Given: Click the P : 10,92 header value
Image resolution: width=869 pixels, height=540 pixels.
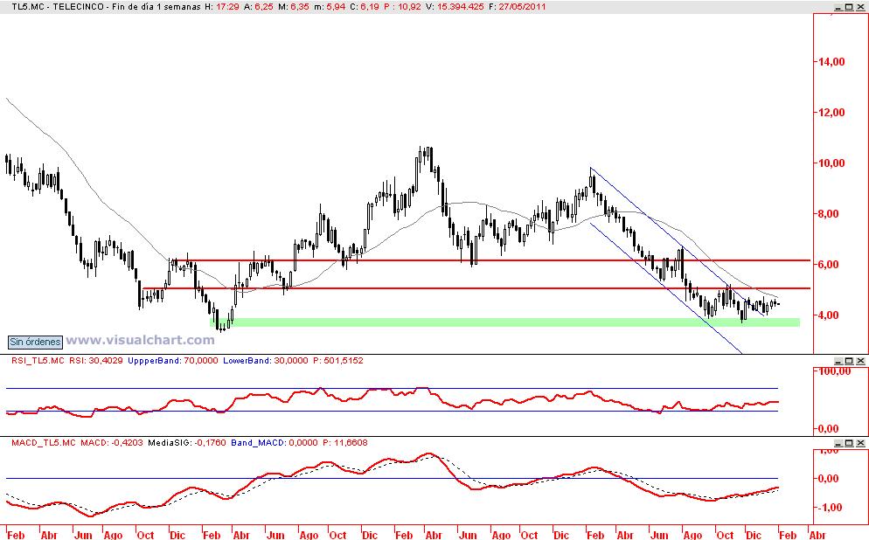Looking at the screenshot, I should tap(403, 7).
